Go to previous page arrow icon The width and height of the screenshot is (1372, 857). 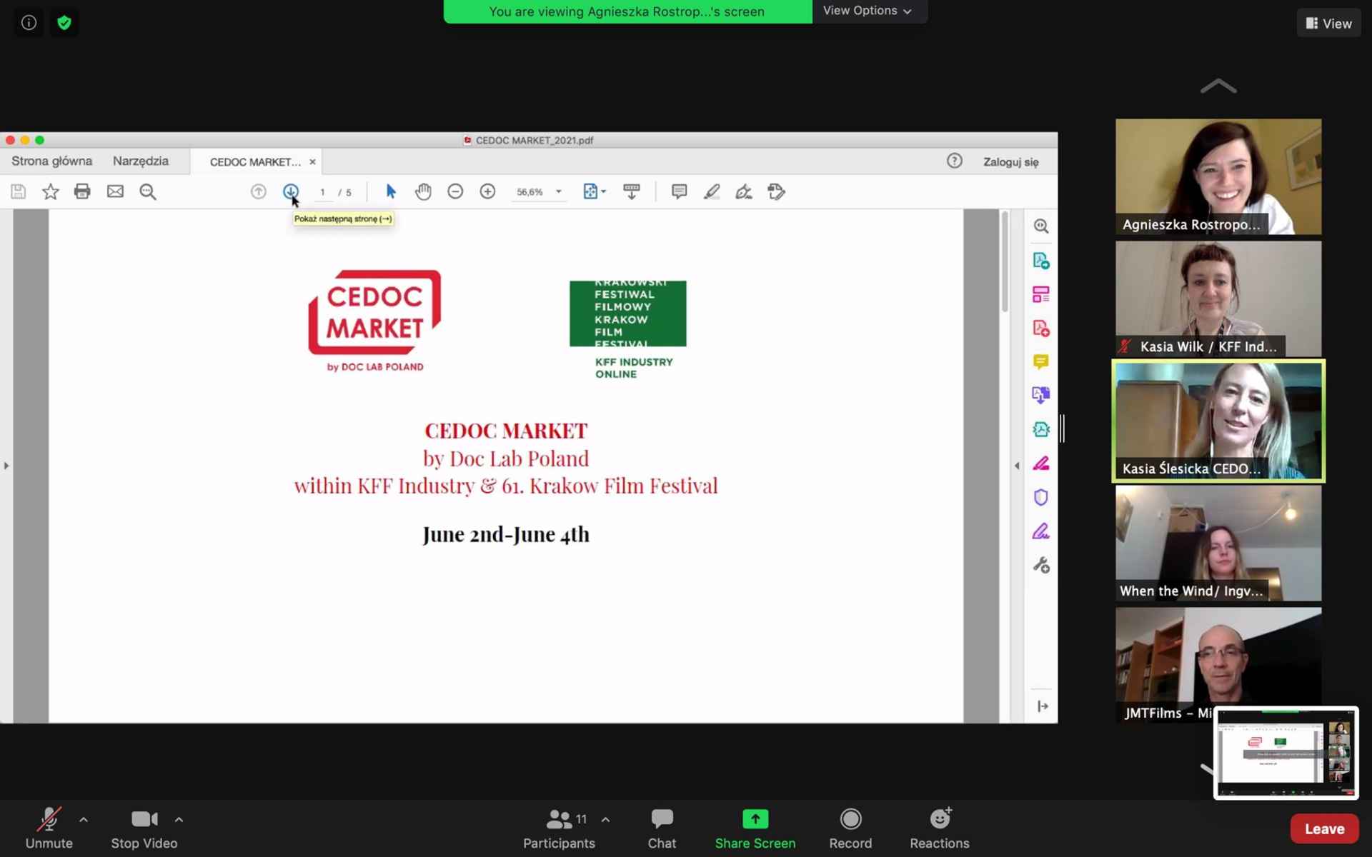pyautogui.click(x=259, y=191)
